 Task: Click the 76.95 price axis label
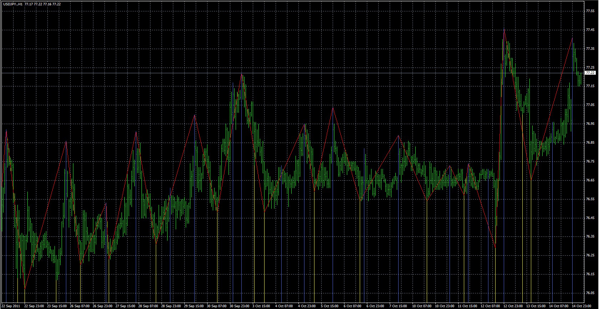click(x=590, y=124)
